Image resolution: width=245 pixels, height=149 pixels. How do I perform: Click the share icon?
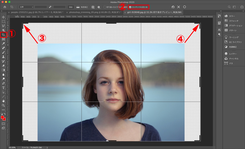[x=242, y=7]
